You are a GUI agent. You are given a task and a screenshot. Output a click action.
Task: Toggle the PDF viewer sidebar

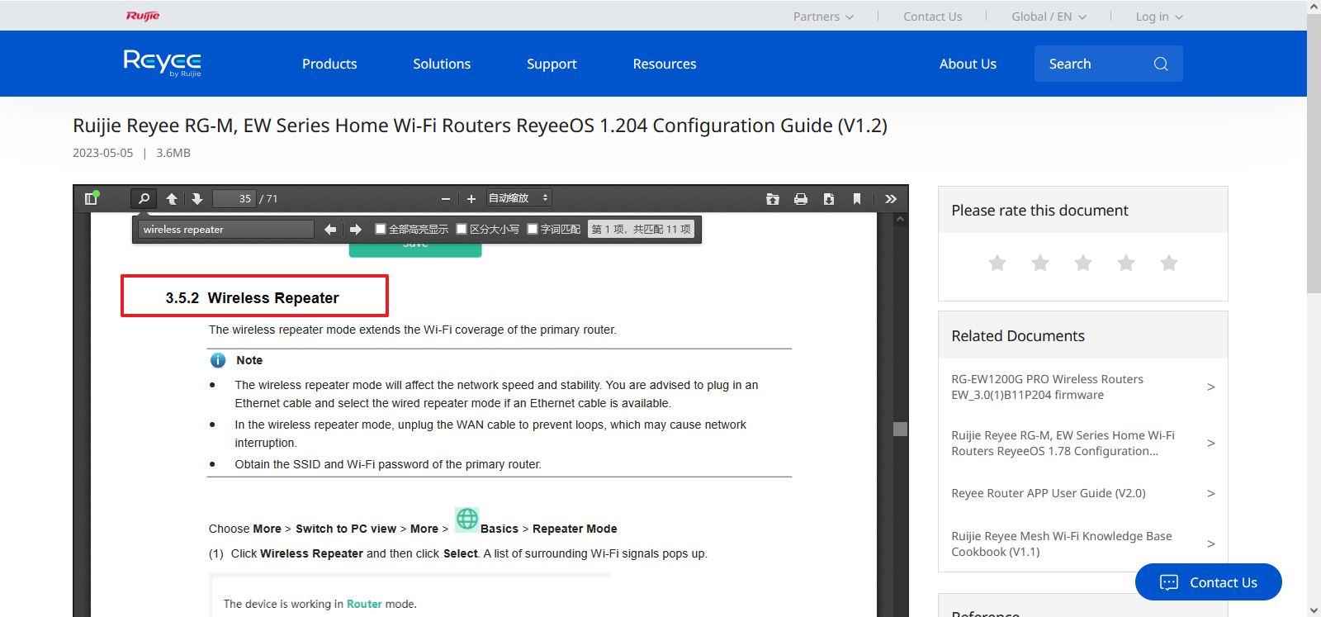[92, 198]
